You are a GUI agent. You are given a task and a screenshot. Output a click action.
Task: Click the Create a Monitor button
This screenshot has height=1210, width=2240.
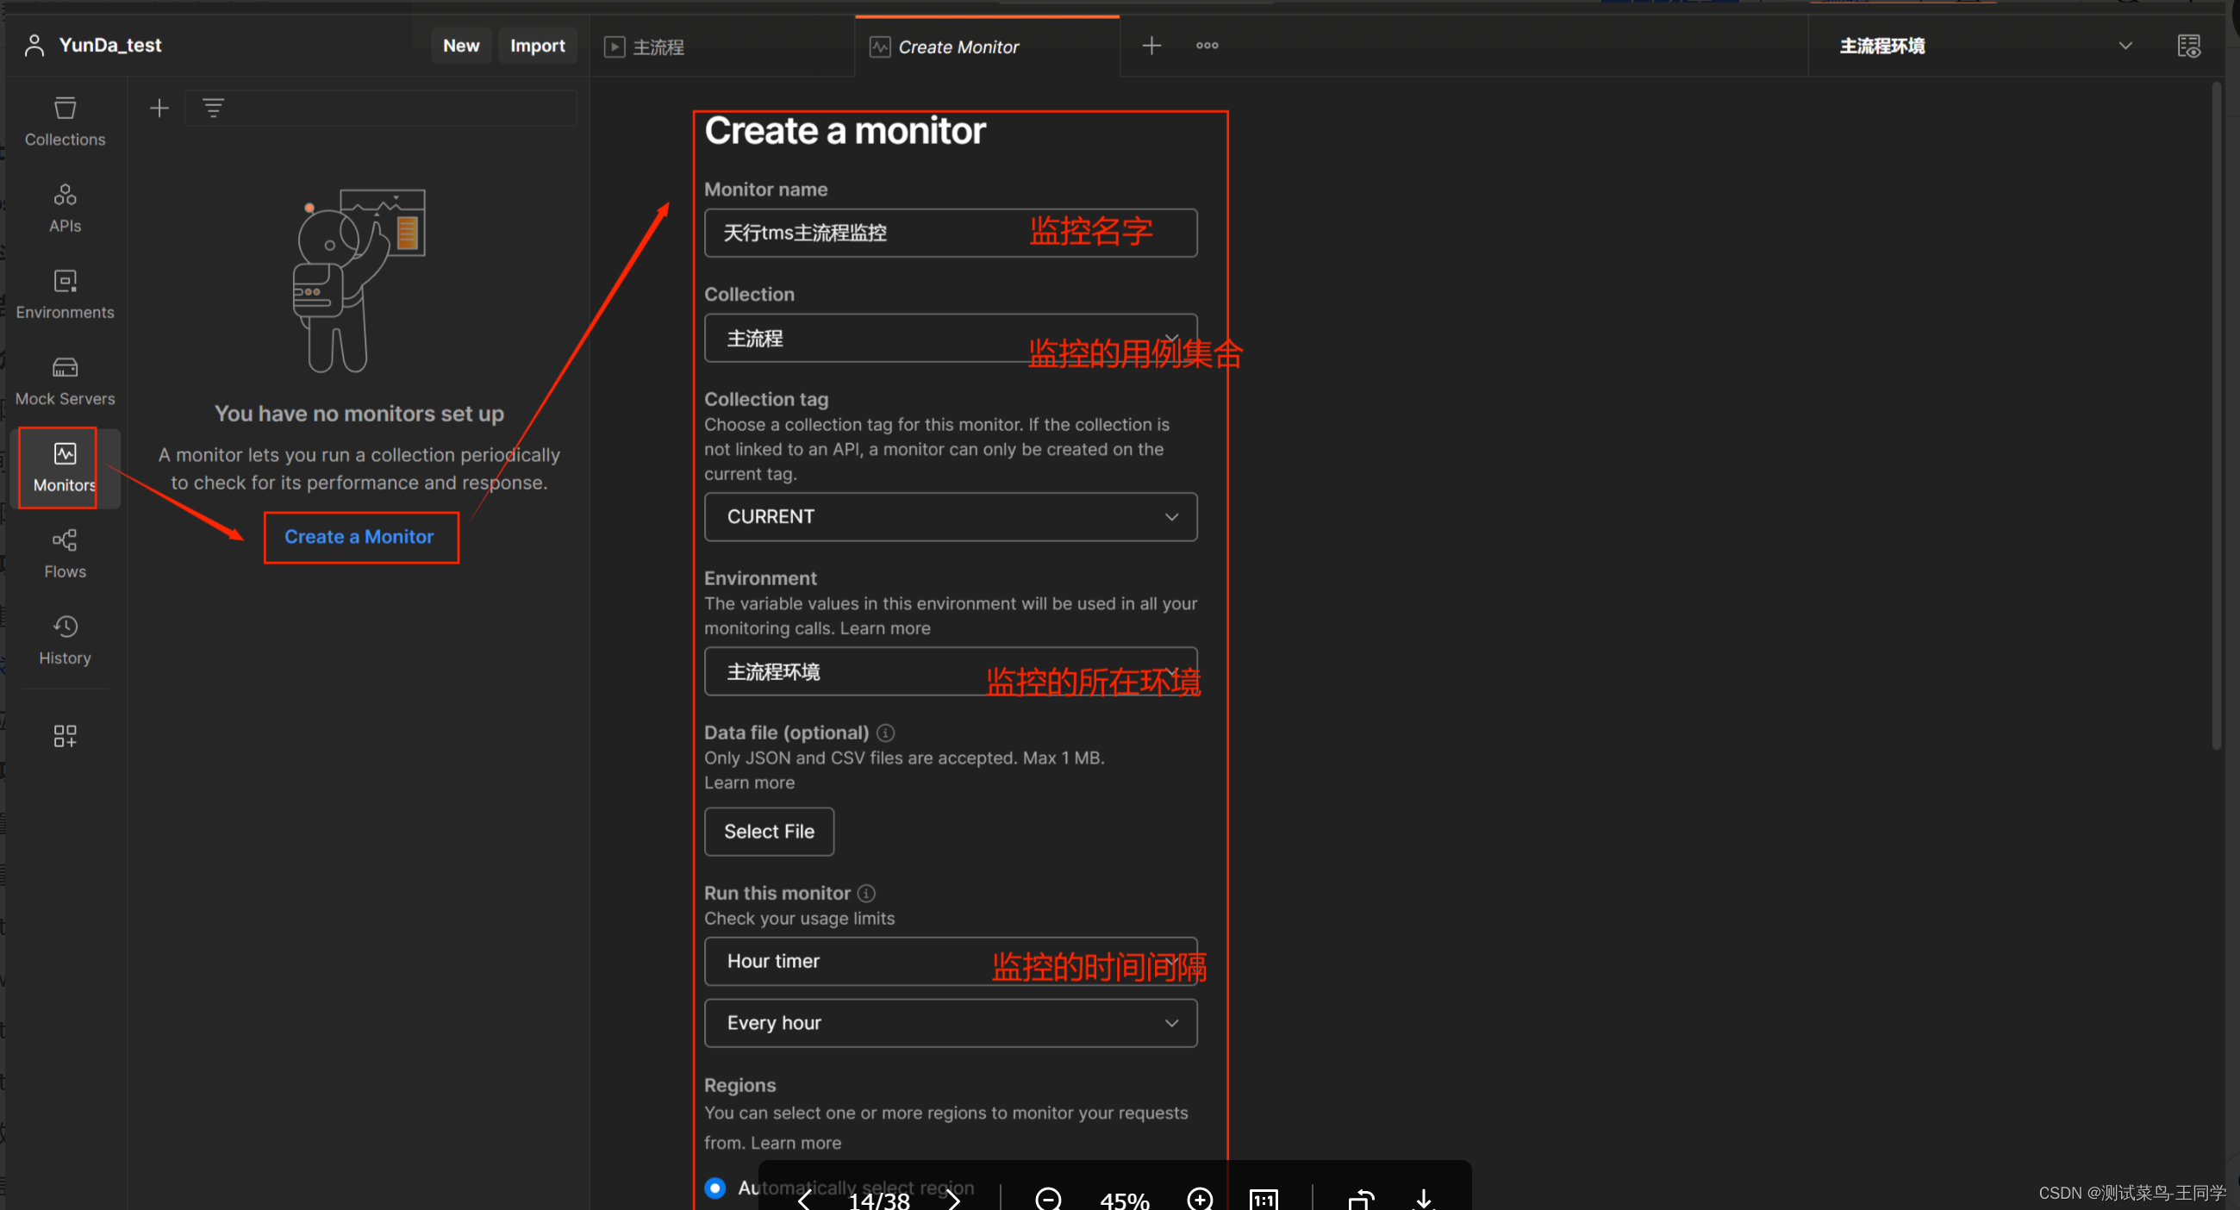pyautogui.click(x=358, y=536)
